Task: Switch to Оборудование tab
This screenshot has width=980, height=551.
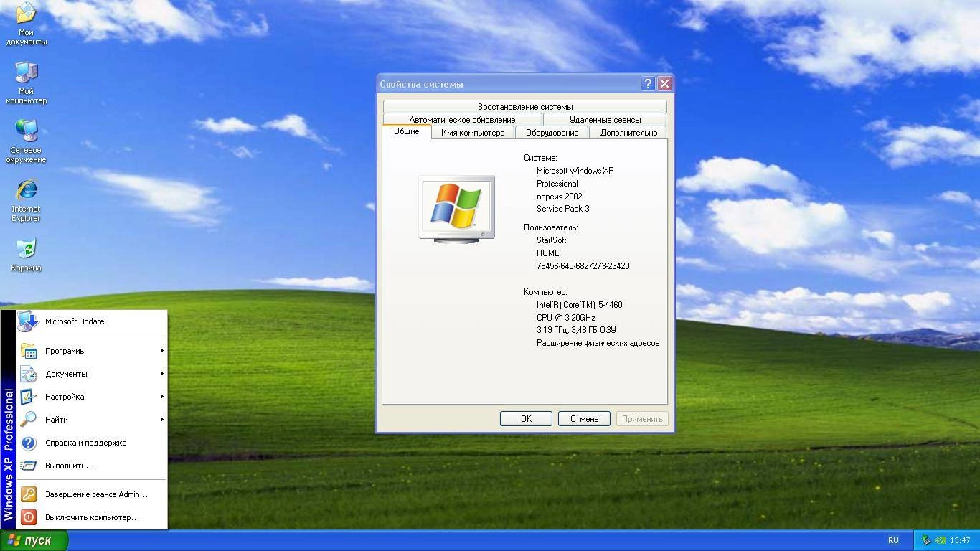Action: (552, 133)
